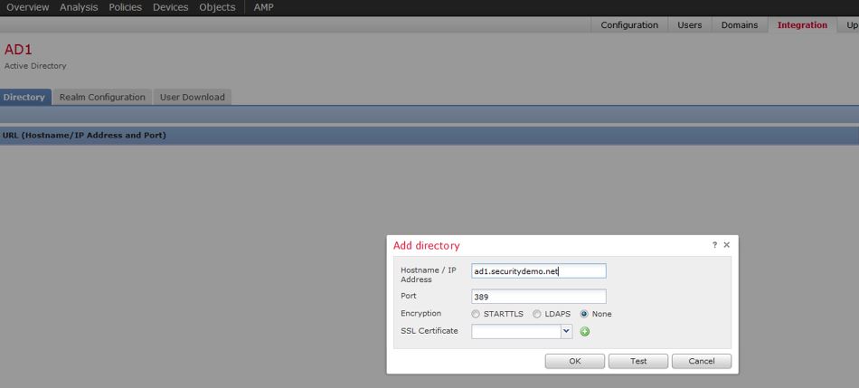The width and height of the screenshot is (859, 388).
Task: Switch to the Domains tab
Action: [x=740, y=24]
